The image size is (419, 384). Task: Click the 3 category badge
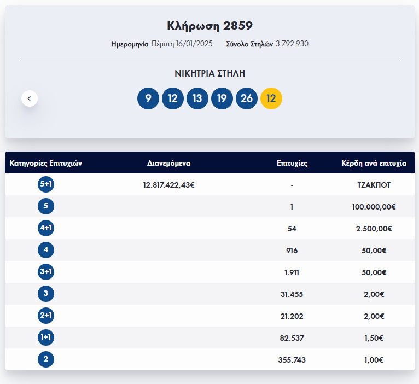click(46, 294)
